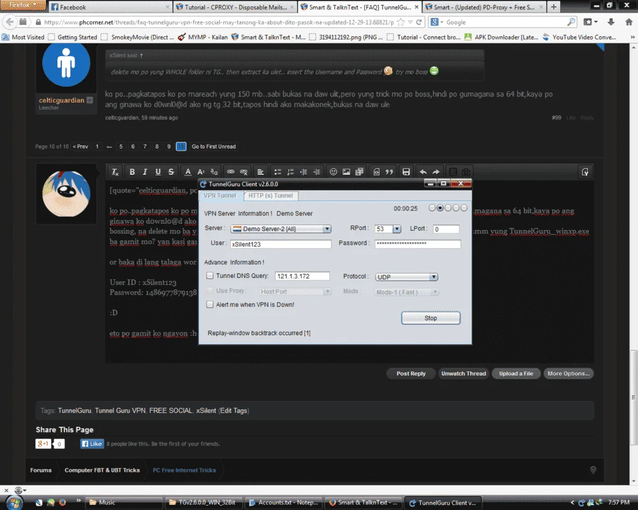The image size is (638, 510).
Task: Click the Remove Formatting icon in editor
Action: 115,172
